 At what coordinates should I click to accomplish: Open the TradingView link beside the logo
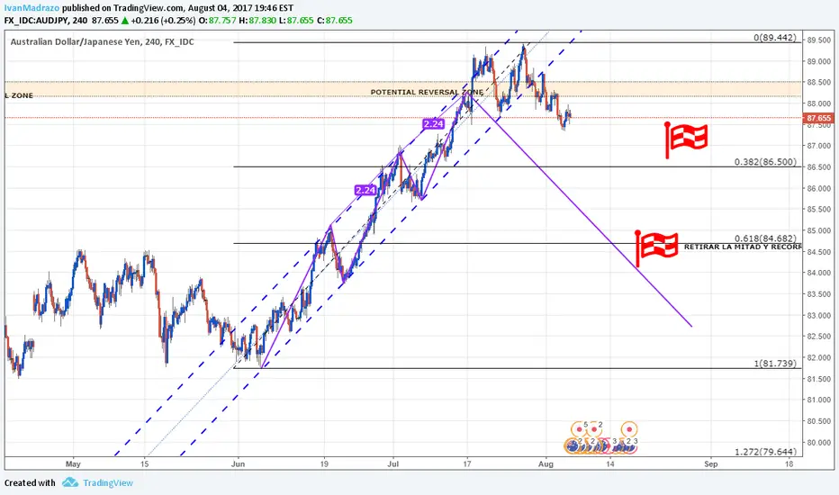pos(107,482)
